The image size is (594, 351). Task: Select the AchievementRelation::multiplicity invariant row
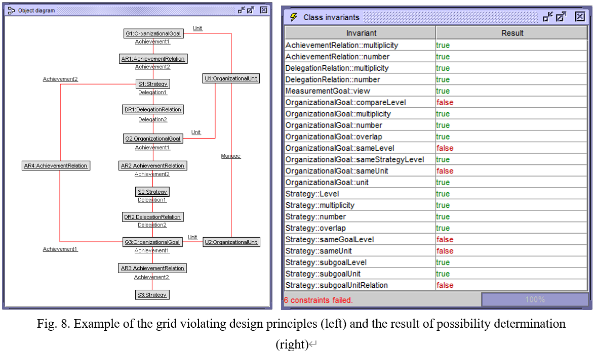point(436,45)
